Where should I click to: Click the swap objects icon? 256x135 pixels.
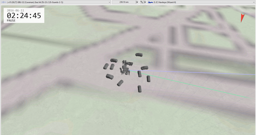(142, 2)
